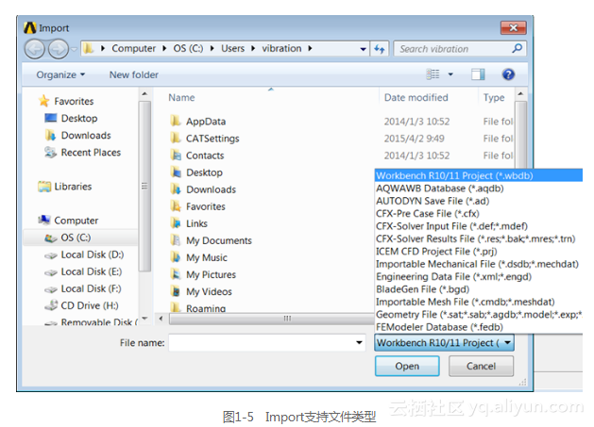Image resolution: width=594 pixels, height=427 pixels.
Task: Select Local Disk (E:)
Action: click(92, 271)
